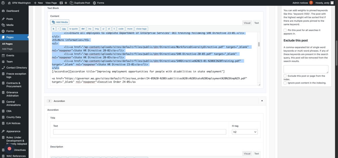Select the Text tab in Description editor
Viewport: 338px width, 158px height.
point(257,153)
